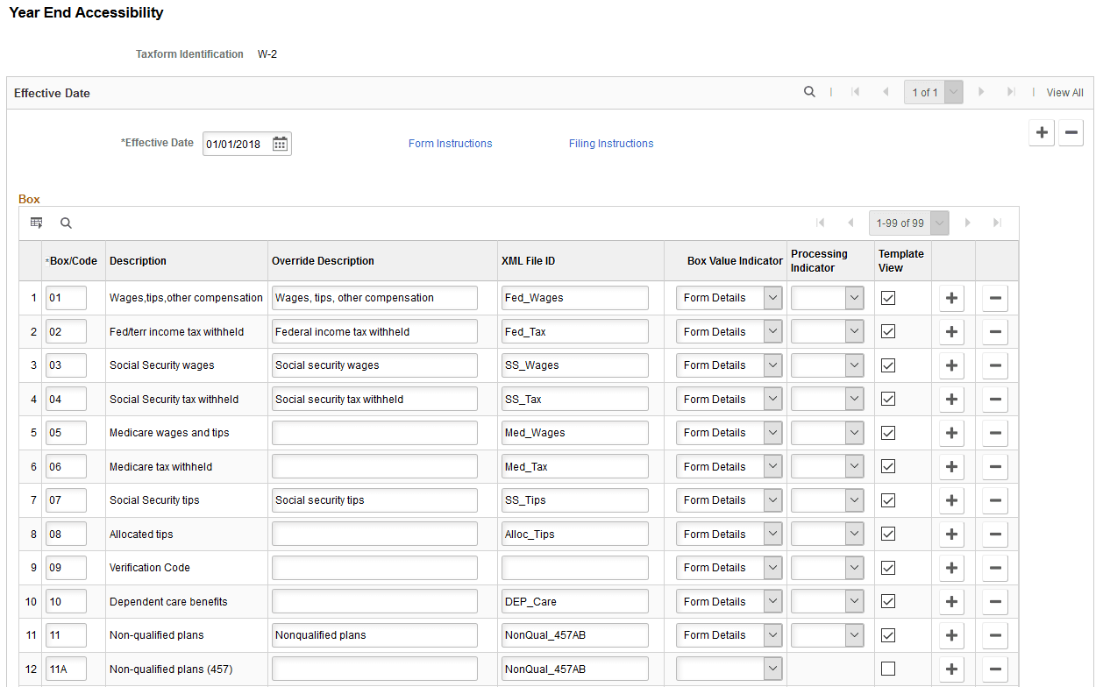Screen dimensions: 1103x687
Task: Add a new Effective Date row
Action: click(1042, 133)
